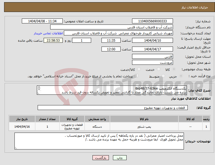Click the چاپ print button
This screenshot has width=215, height=165.
(x=120, y=158)
